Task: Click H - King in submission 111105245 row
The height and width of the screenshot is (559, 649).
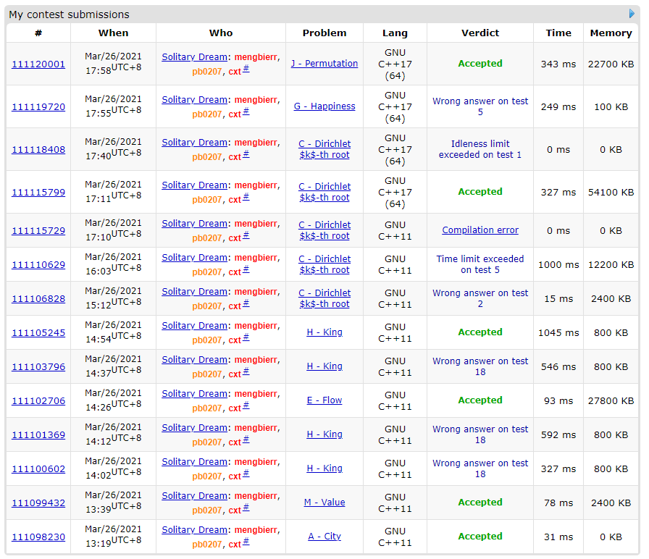Action: click(x=324, y=332)
